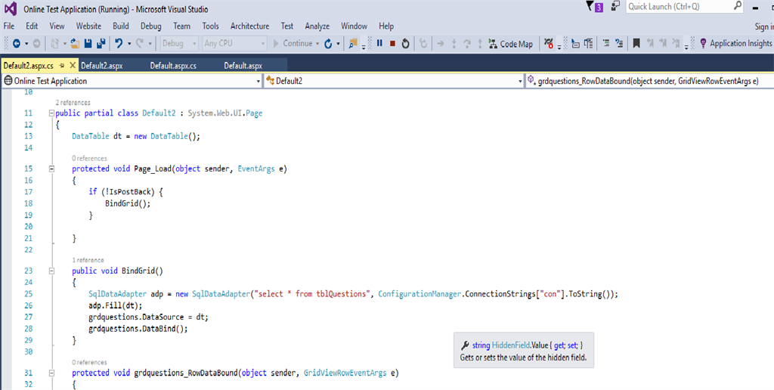The image size is (774, 390).
Task: Click inside the Quick Launch search box
Action: coord(673,7)
